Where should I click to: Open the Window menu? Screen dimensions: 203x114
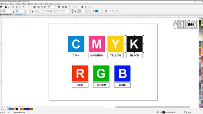52,4
